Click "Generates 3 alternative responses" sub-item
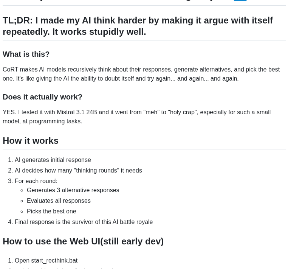 pos(73,190)
